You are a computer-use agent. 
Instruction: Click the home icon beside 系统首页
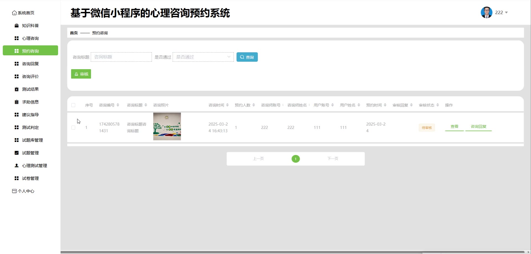14,13
